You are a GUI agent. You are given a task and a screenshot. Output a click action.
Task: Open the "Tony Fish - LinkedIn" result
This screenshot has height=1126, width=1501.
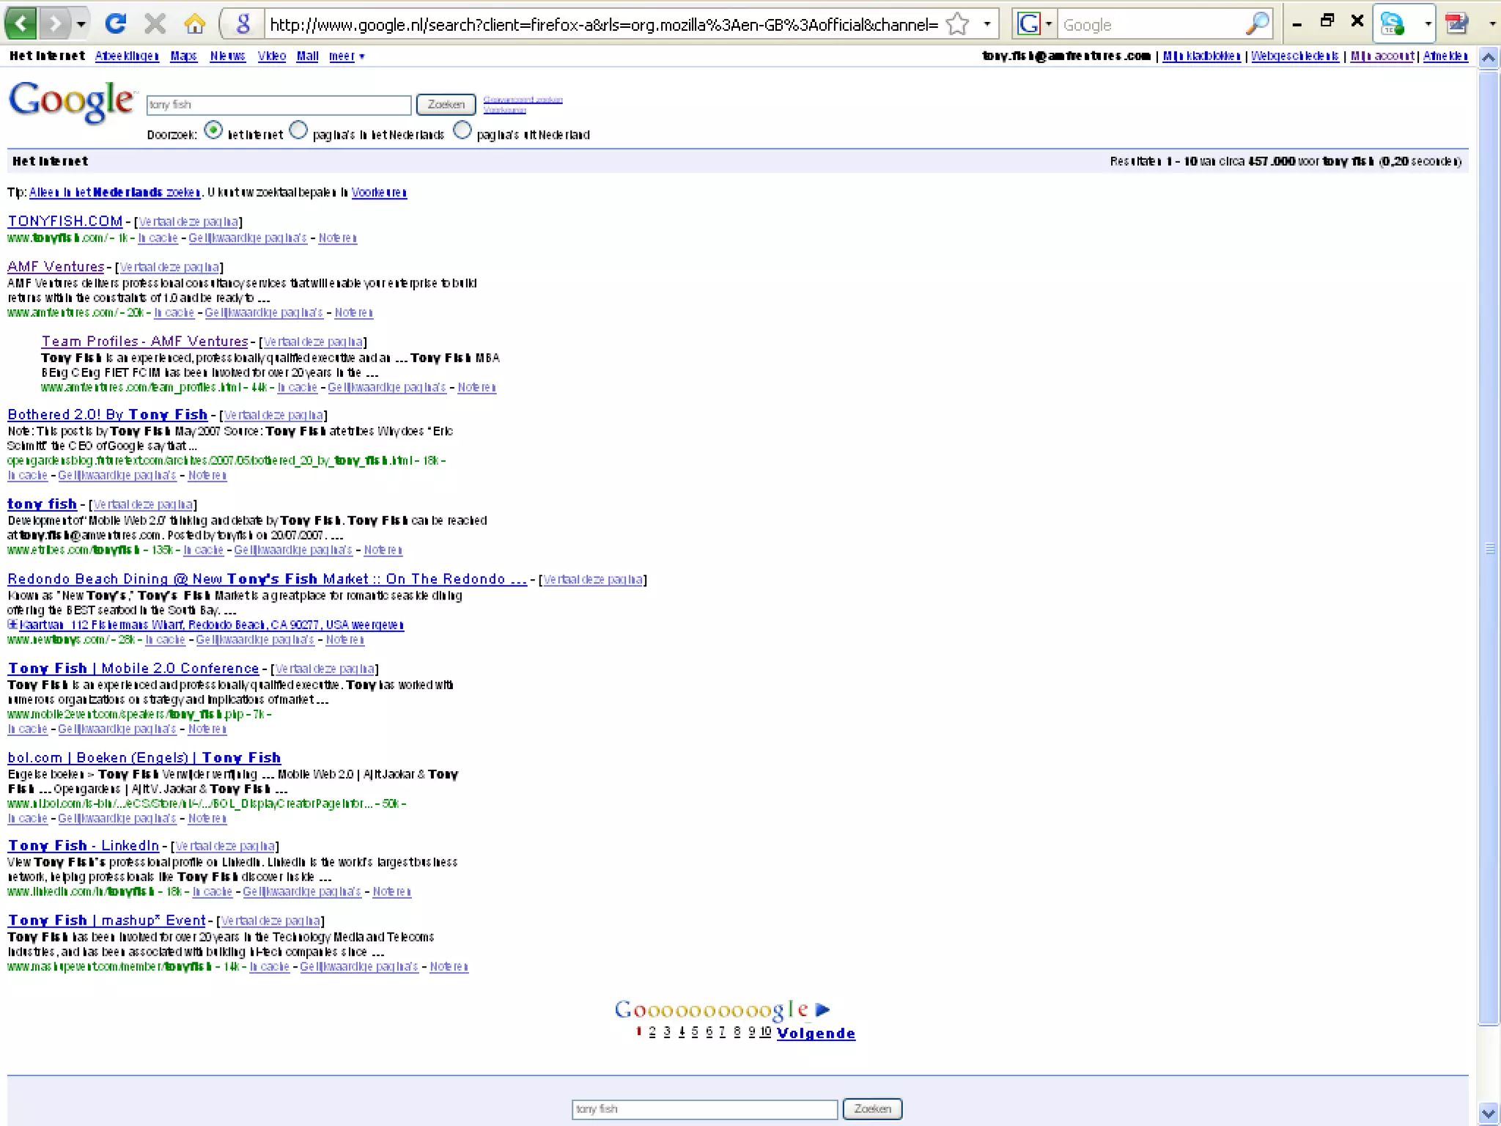tap(83, 846)
